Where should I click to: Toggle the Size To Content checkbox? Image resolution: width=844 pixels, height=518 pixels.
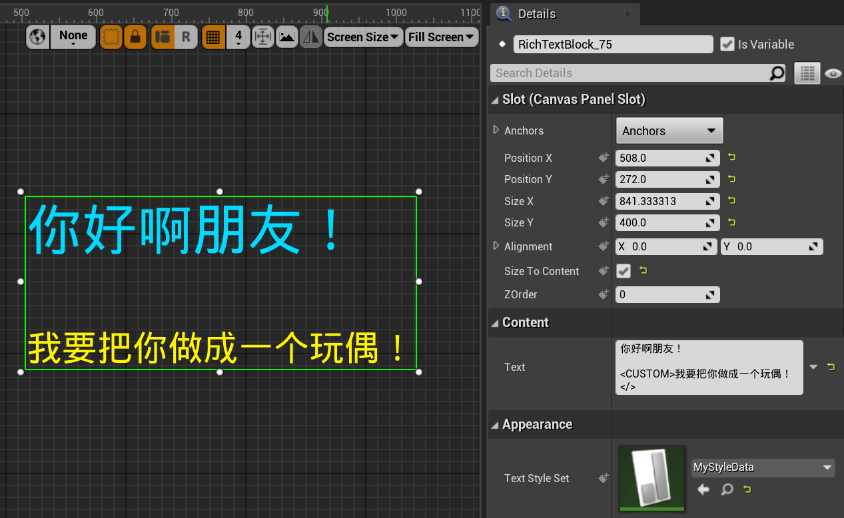[624, 271]
